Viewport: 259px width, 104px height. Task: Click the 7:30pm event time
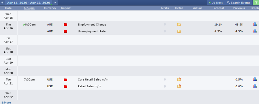point(29,79)
